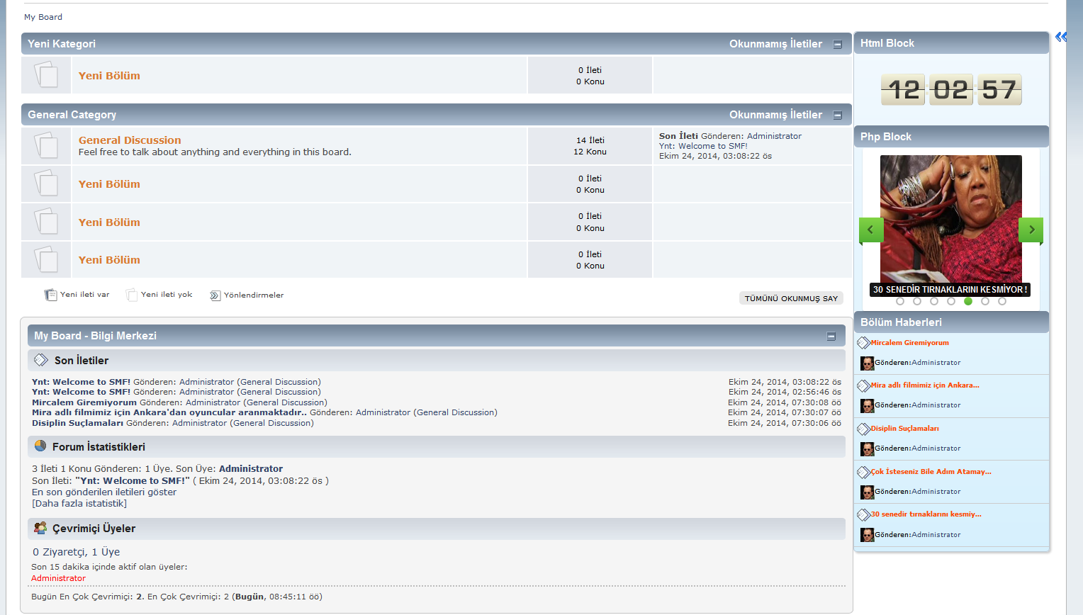The height and width of the screenshot is (615, 1083).
Task: Click '[Daha fazla istatistik]' link
Action: pos(79,504)
